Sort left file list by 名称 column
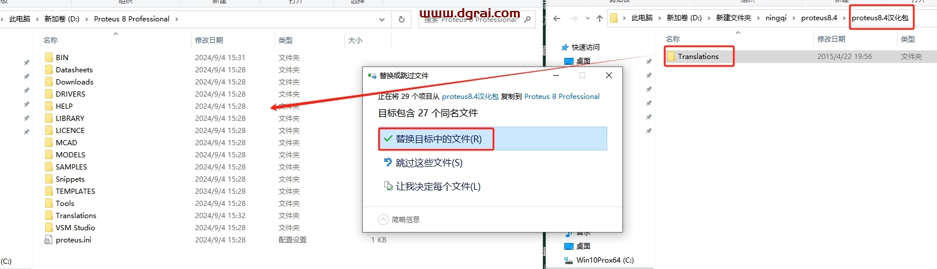 point(51,40)
